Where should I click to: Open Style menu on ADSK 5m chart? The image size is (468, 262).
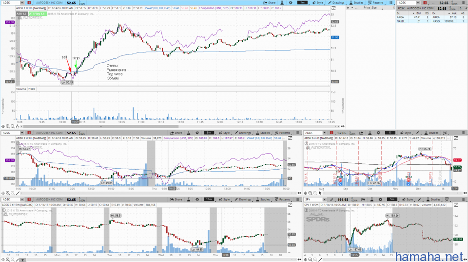click(x=224, y=133)
